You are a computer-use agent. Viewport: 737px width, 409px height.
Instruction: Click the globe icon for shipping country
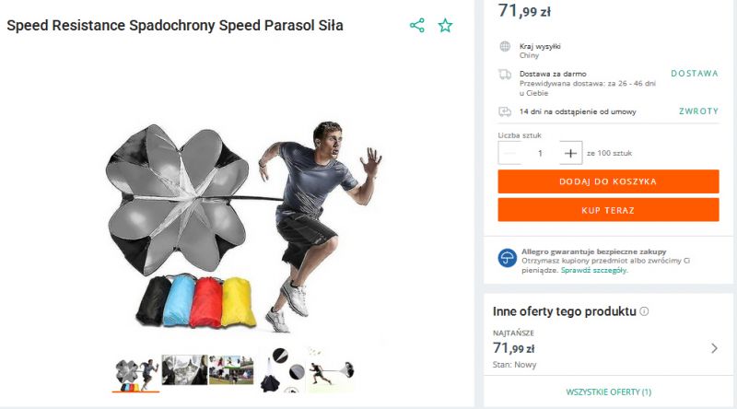(505, 46)
